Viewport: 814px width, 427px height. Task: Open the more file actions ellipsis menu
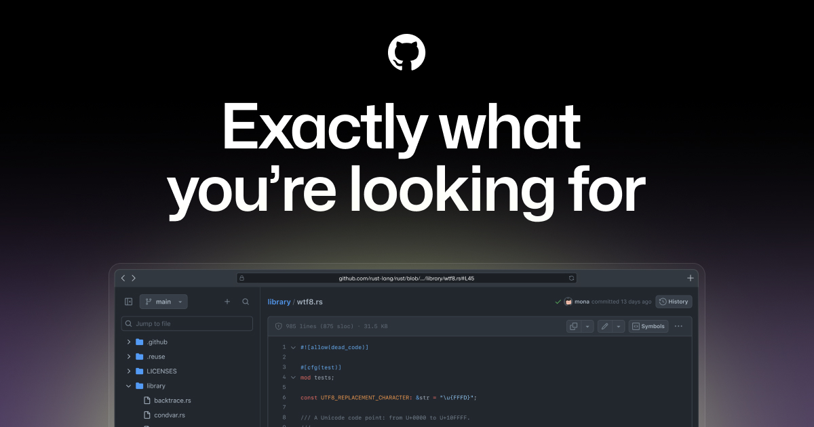(x=679, y=326)
